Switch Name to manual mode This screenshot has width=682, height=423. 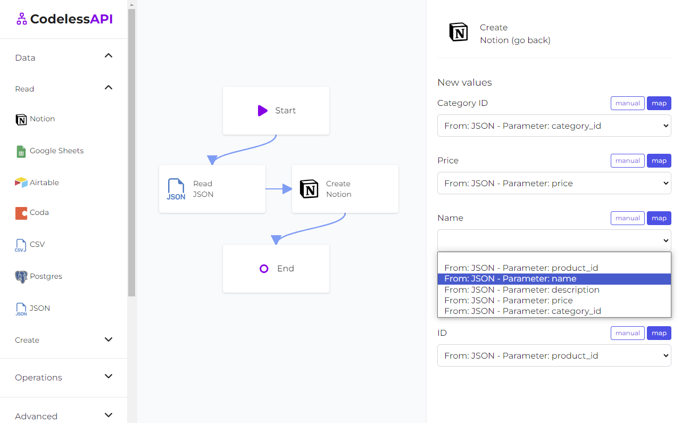(627, 218)
